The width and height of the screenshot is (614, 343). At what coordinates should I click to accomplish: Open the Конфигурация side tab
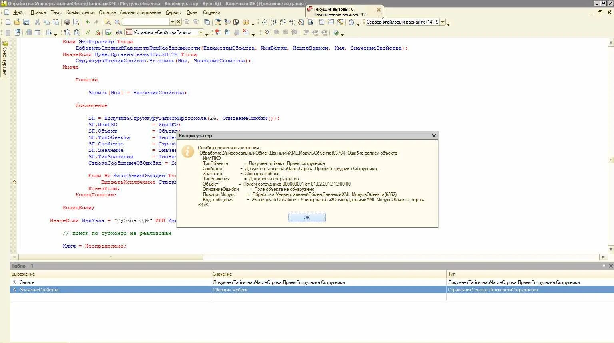point(5,58)
